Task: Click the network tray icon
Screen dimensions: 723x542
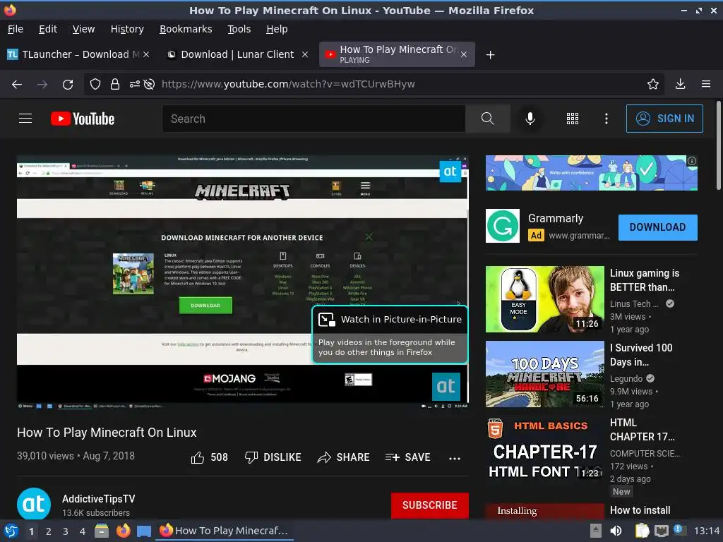Action: point(661,531)
